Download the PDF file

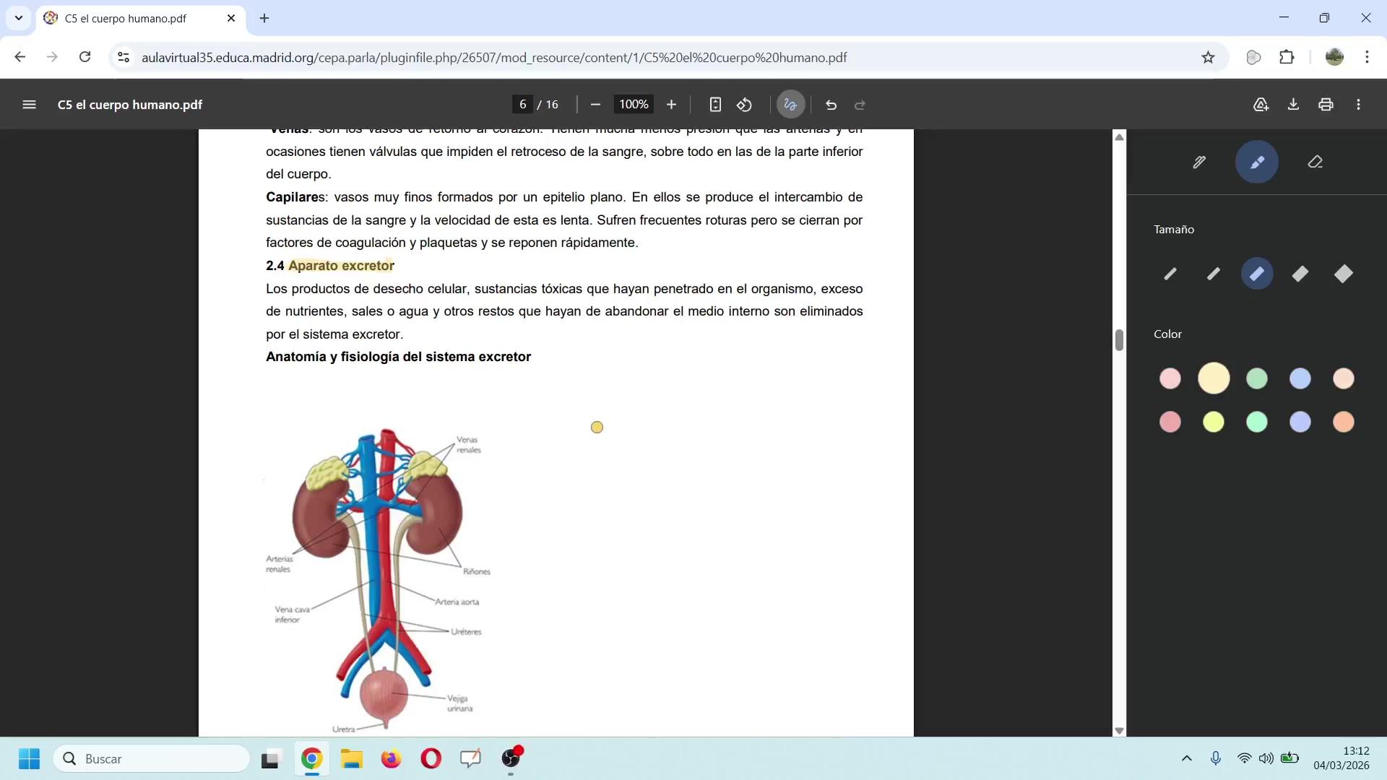[1293, 105]
